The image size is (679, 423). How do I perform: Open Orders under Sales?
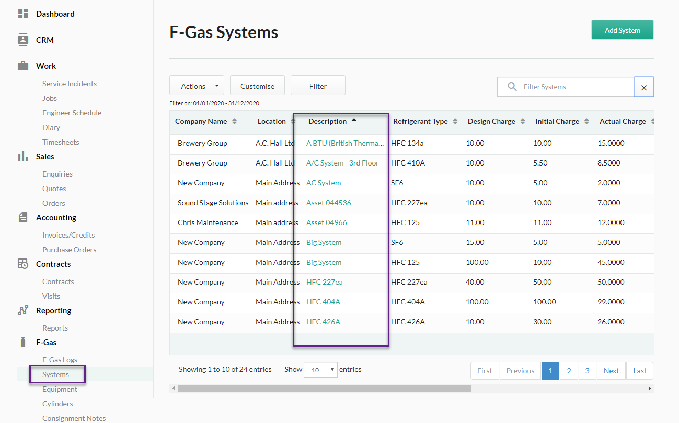click(x=54, y=203)
